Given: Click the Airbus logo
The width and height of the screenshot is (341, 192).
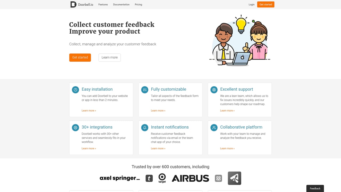Looking at the screenshot, I should 190,178.
